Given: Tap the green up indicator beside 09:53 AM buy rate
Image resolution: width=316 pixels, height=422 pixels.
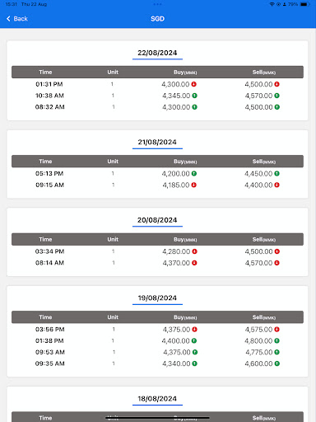Looking at the screenshot, I should coord(195,352).
